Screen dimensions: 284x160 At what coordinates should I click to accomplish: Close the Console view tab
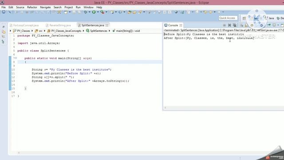pos(181,25)
